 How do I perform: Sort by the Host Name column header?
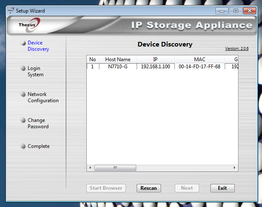coord(118,60)
